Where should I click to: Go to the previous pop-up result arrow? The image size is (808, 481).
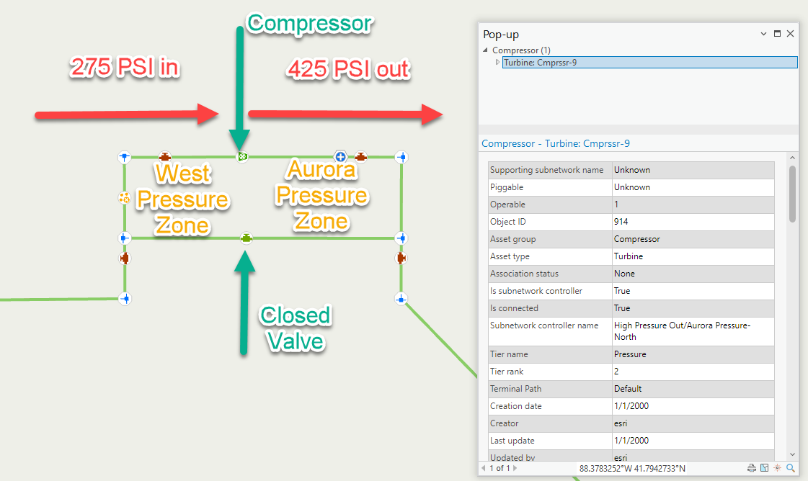click(x=484, y=469)
